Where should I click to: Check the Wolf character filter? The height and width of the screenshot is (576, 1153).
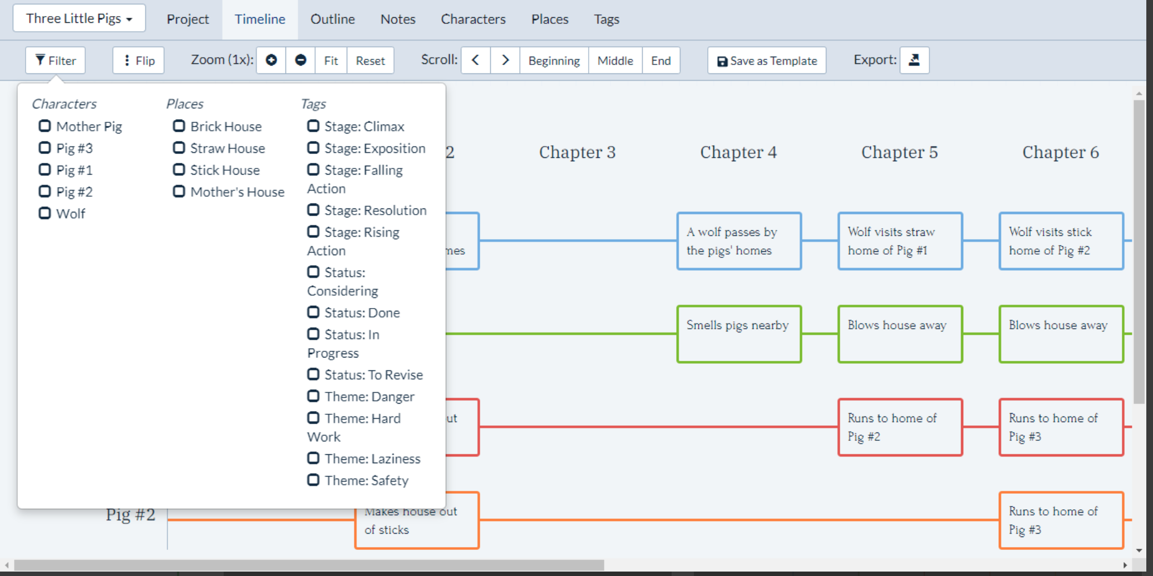(x=45, y=213)
